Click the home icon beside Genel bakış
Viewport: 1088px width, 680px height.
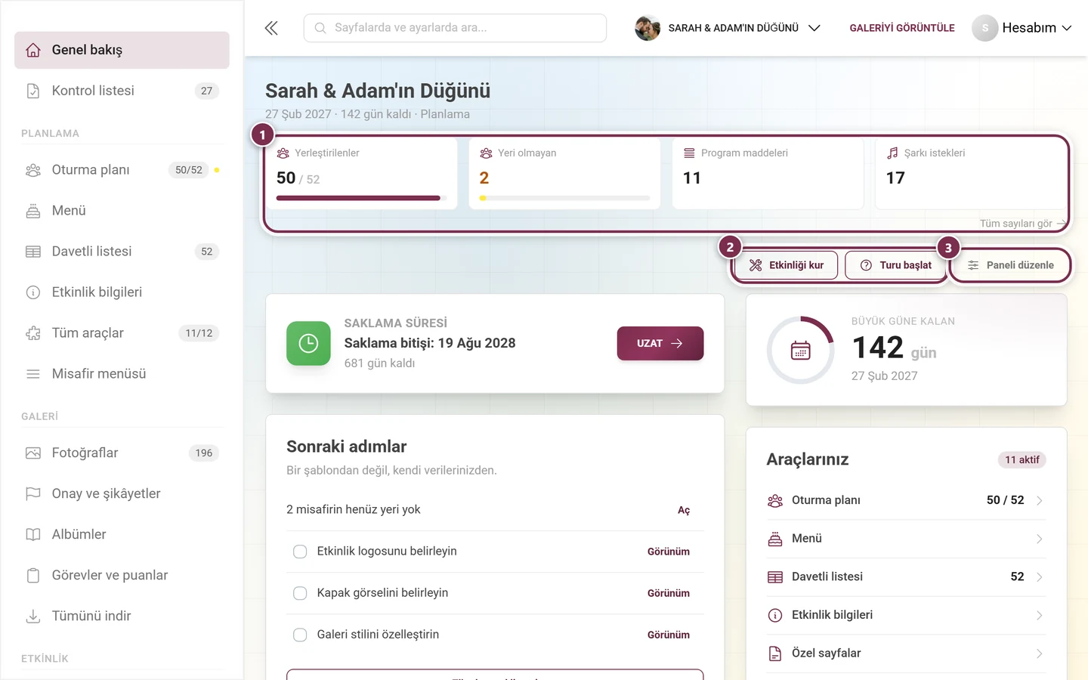point(33,50)
